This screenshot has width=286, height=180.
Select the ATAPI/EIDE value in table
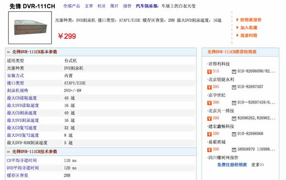point(75,83)
